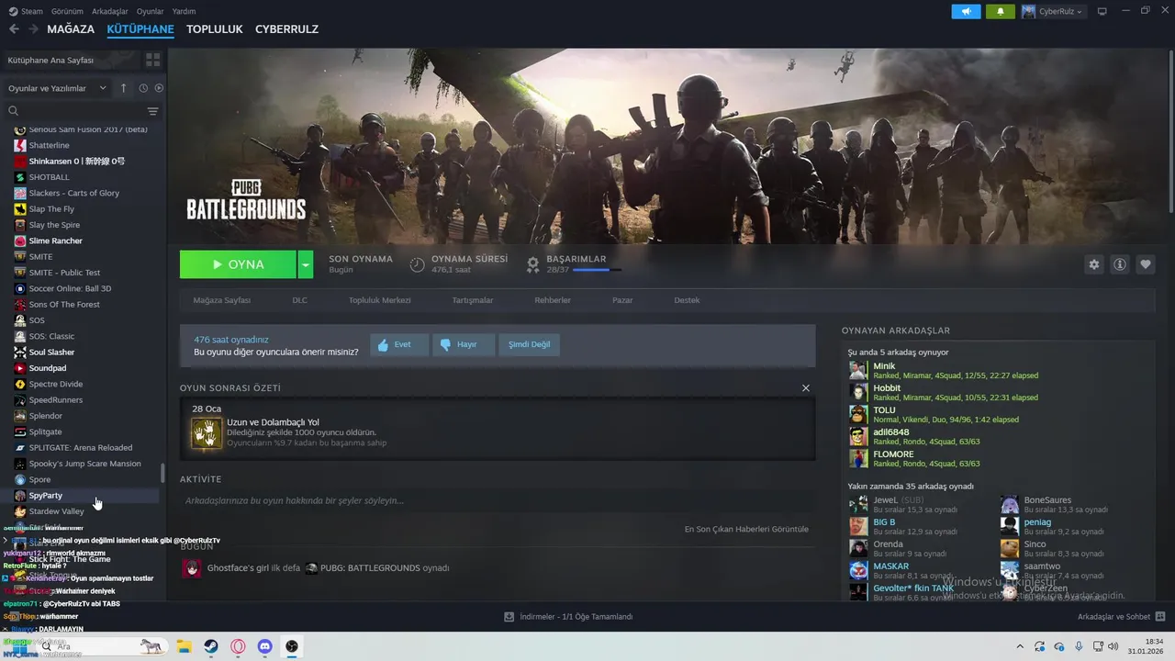The image size is (1175, 661).
Task: Click the Uzun ve Dolambaçlı Yol achievement icon
Action: click(x=207, y=432)
